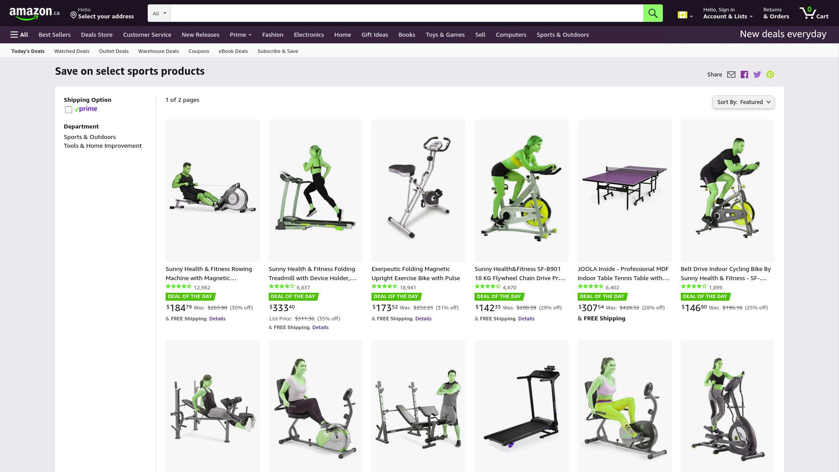The width and height of the screenshot is (839, 472).
Task: Click the search magnifier button
Action: 653,13
